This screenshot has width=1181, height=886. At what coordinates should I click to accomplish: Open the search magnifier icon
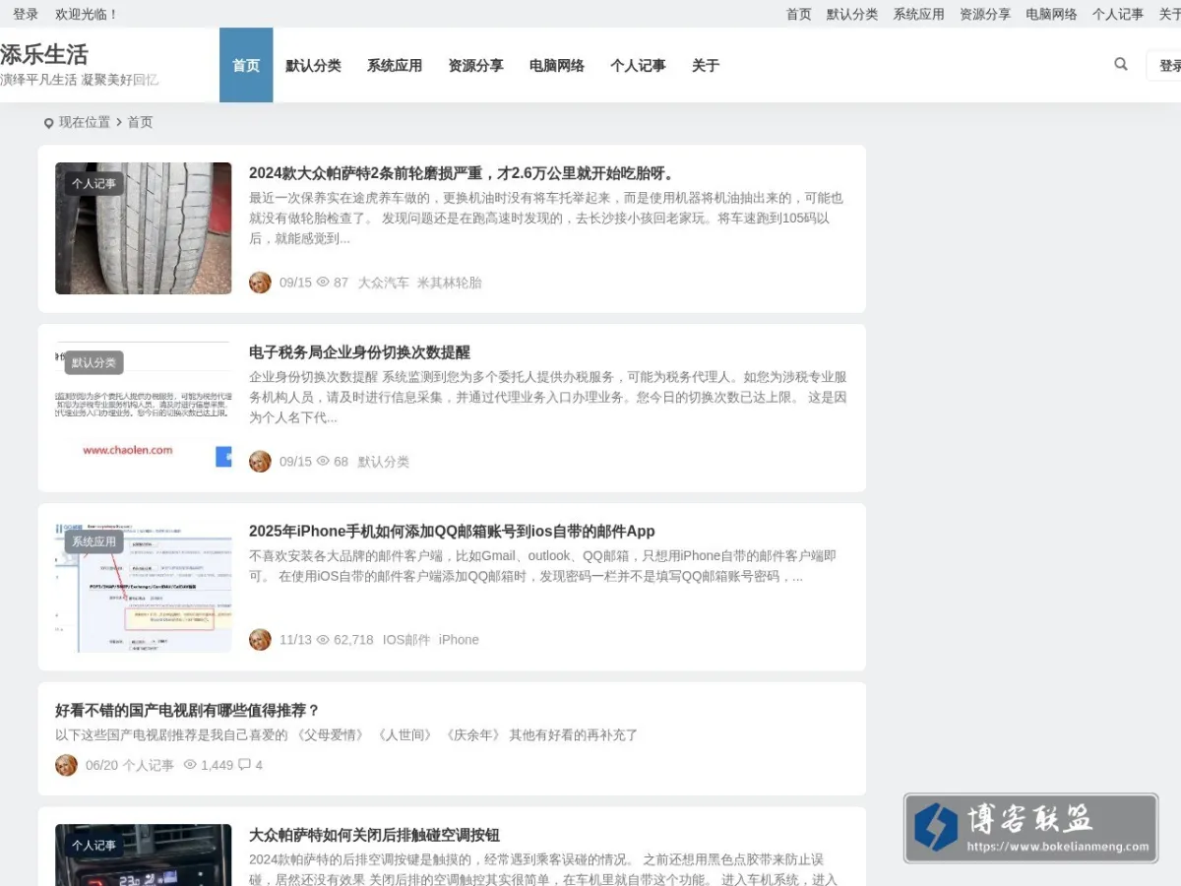1121,64
